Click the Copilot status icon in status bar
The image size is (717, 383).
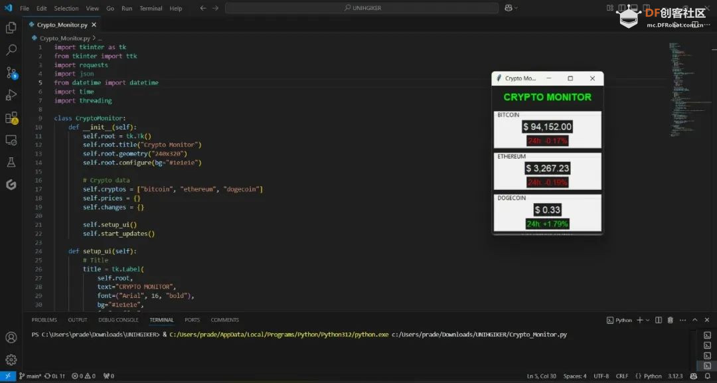[694, 376]
